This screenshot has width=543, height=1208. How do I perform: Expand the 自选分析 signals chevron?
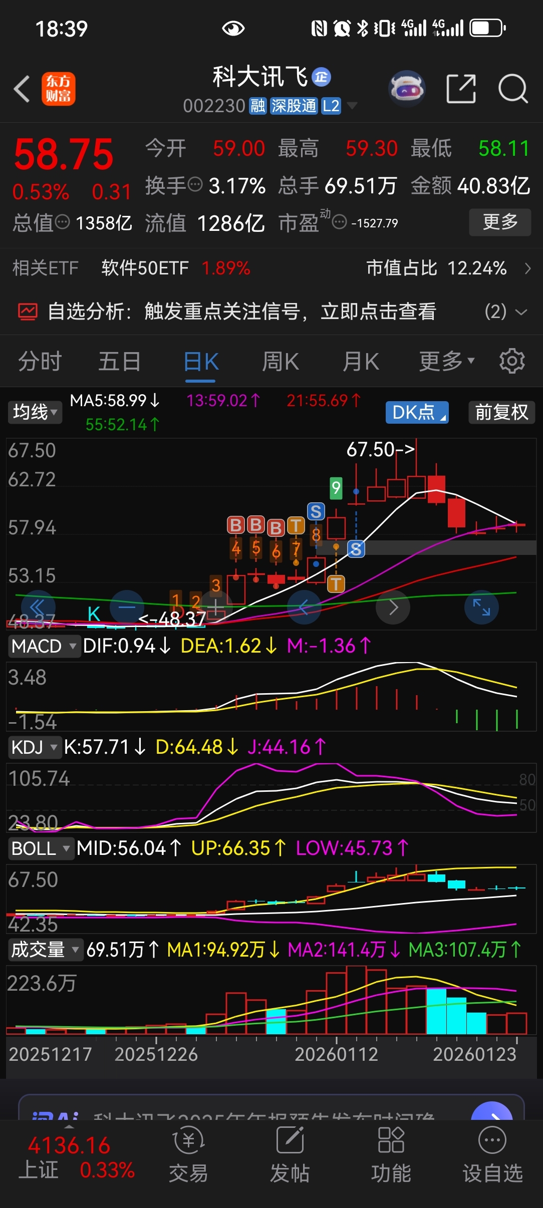[521, 312]
